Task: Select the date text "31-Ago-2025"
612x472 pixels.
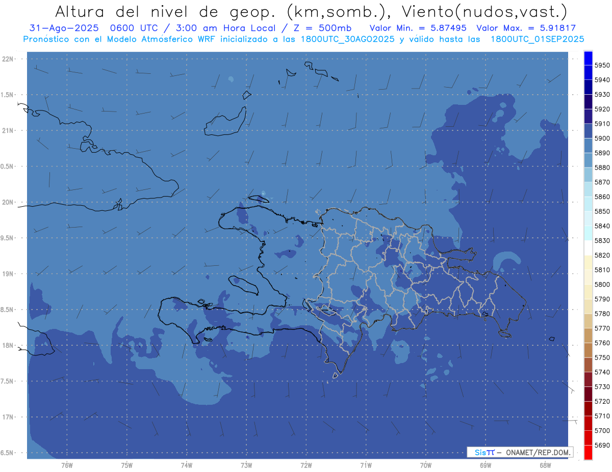Action: tap(64, 29)
